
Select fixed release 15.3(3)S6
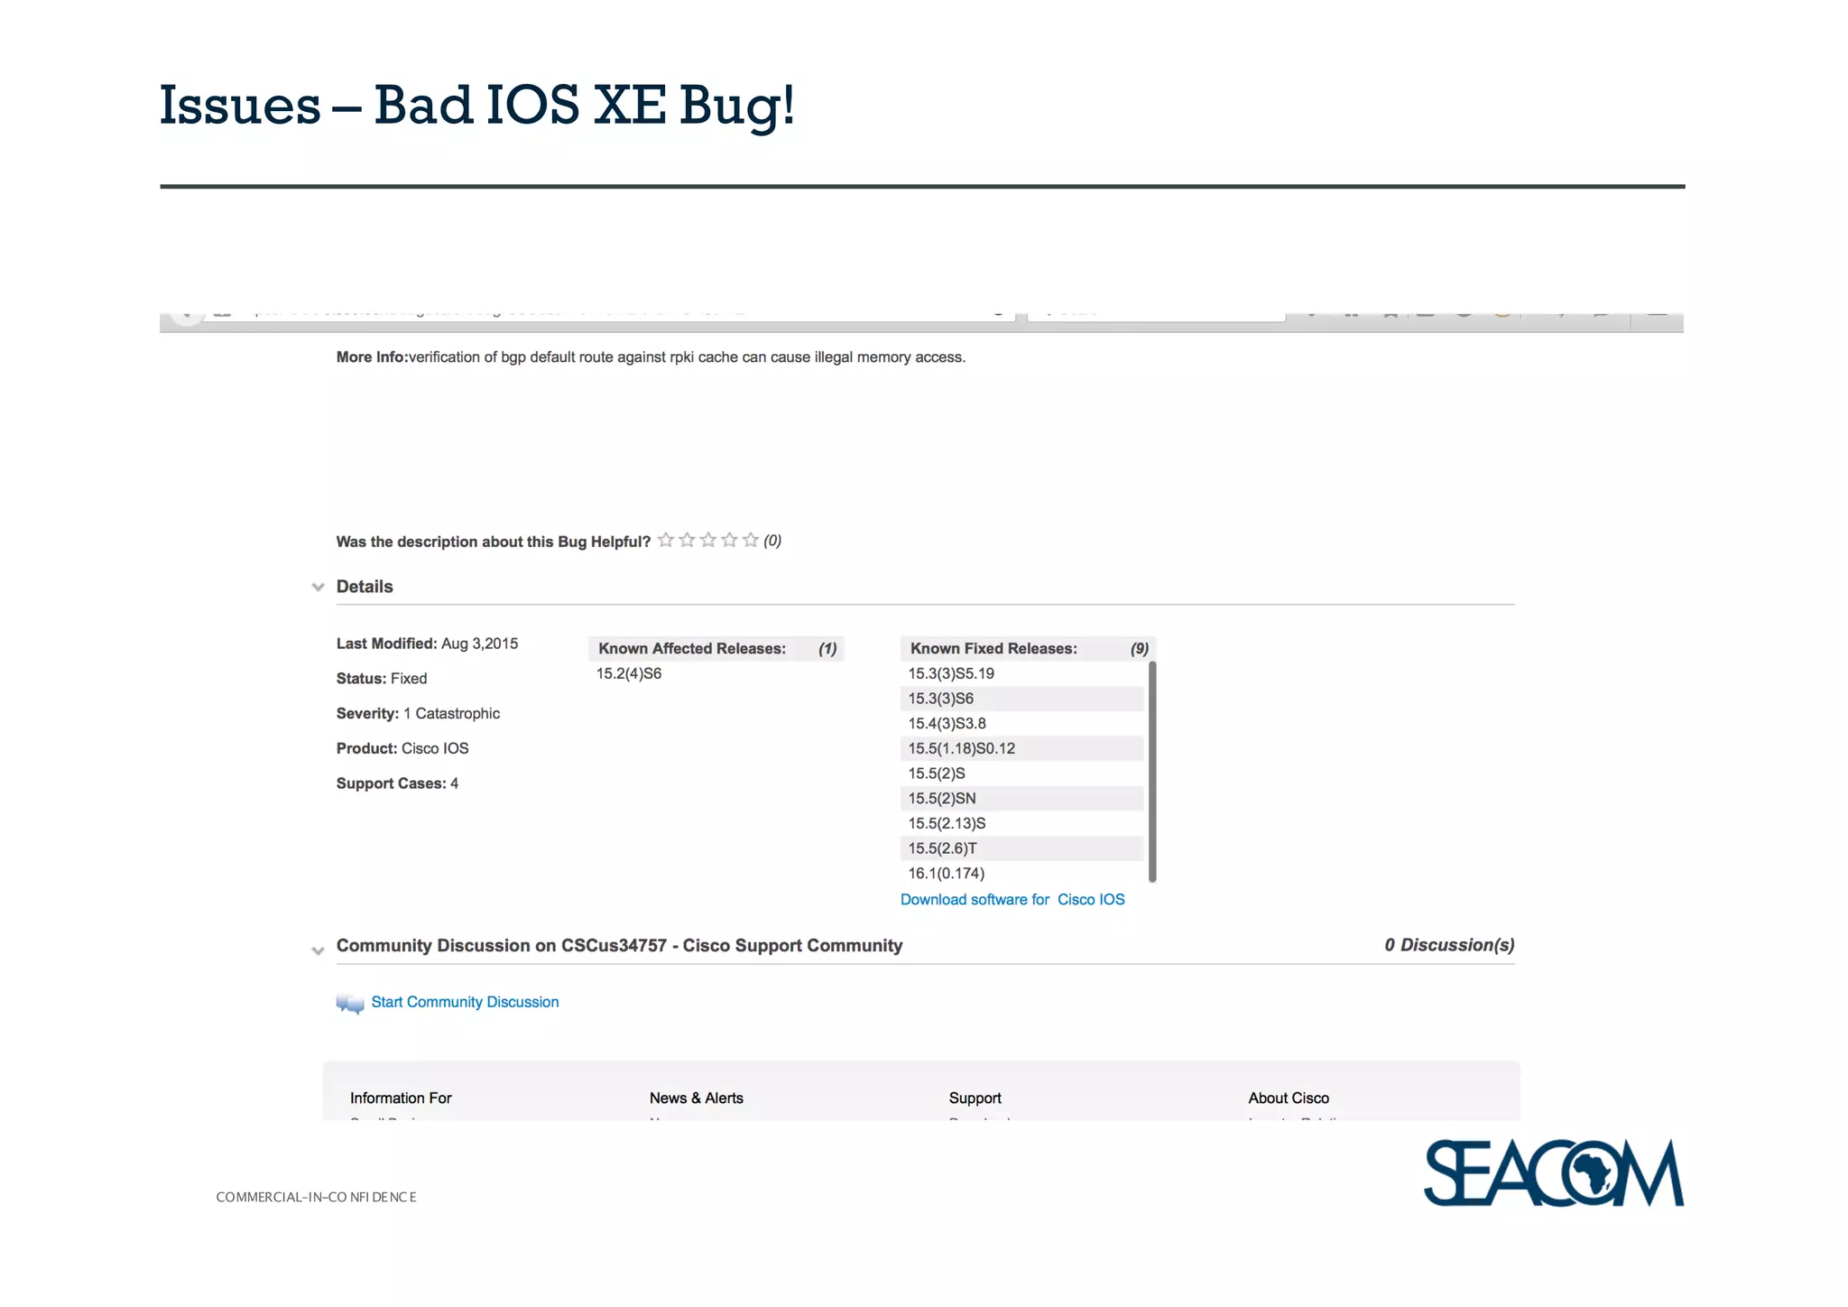pos(1022,699)
